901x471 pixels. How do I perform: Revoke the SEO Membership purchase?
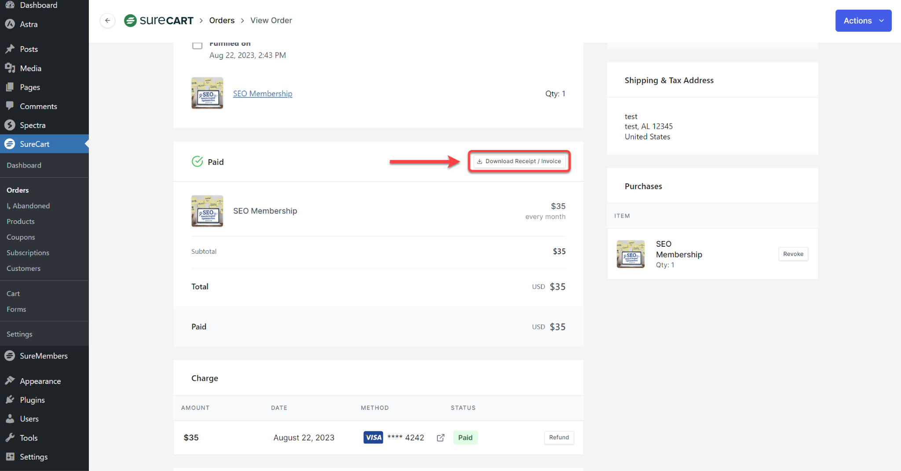tap(793, 254)
